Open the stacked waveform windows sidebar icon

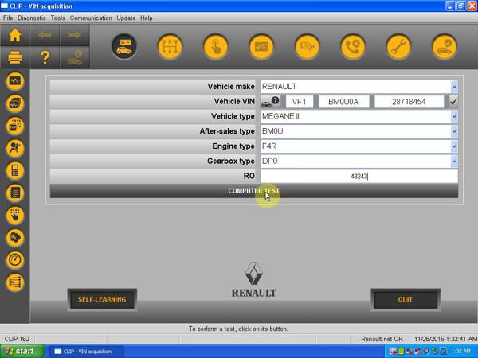tap(15, 103)
